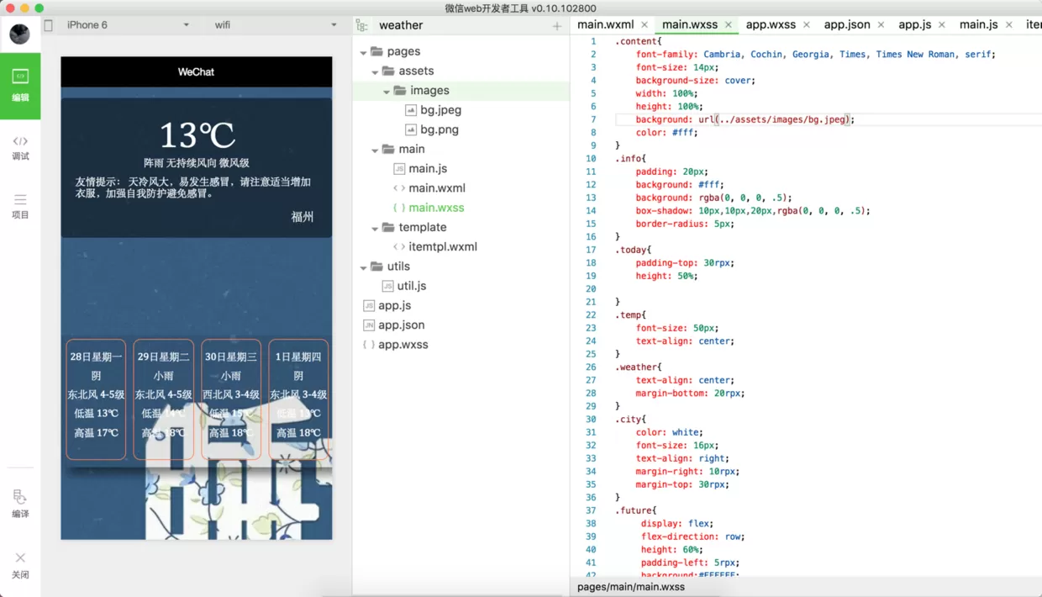Click the Compile (编译) button
Screen dimensions: 1042x597
[20, 504]
